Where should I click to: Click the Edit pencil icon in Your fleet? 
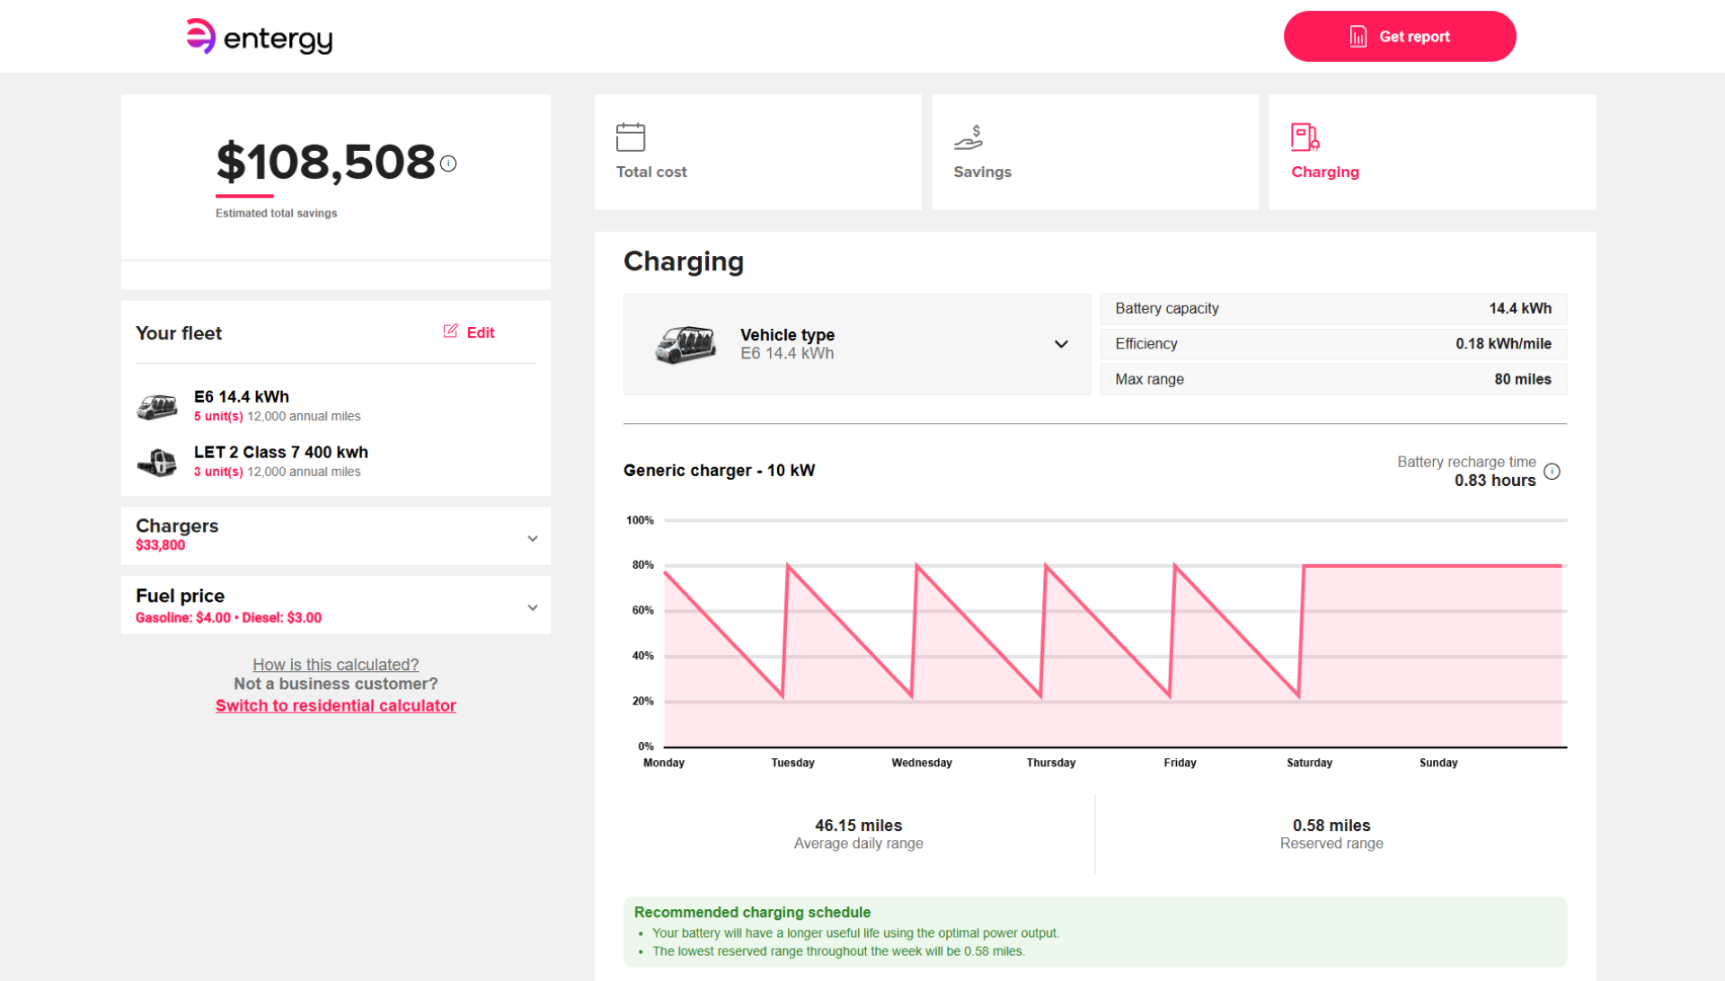pyautogui.click(x=451, y=331)
